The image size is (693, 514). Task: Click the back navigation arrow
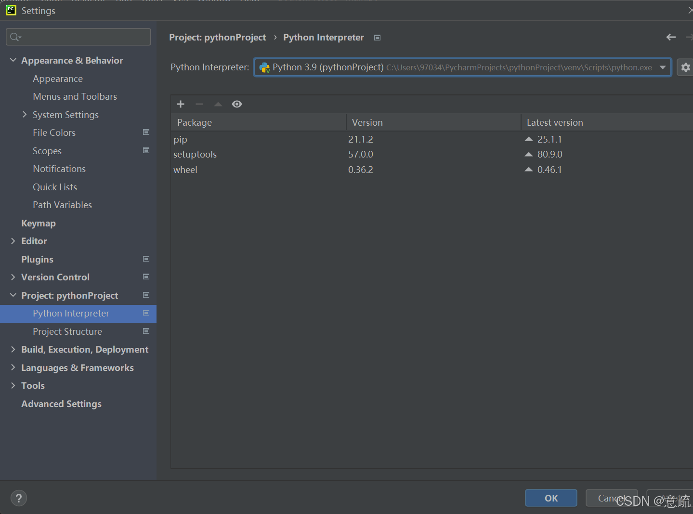tap(671, 37)
